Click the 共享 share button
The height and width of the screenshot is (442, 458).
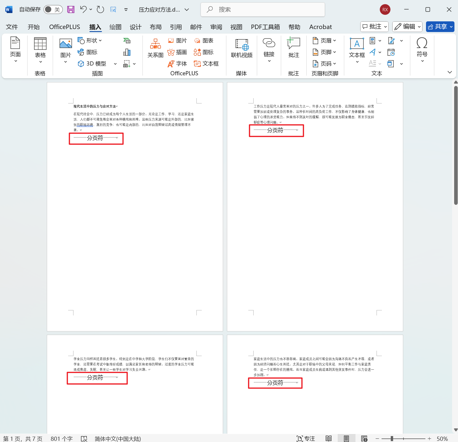click(x=440, y=27)
